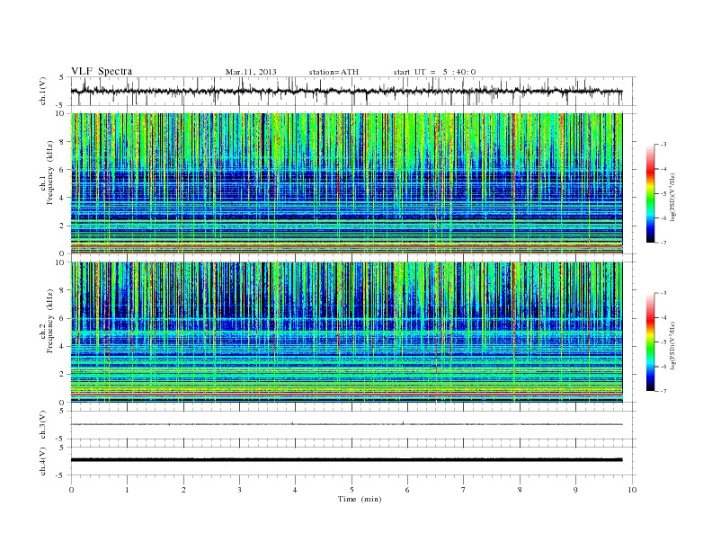
Task: Click the ch.3 voltage trace panel
Action: 353,425
